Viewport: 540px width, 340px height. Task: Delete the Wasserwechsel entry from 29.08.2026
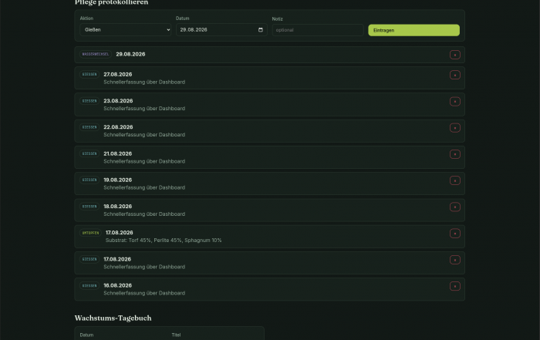click(454, 55)
